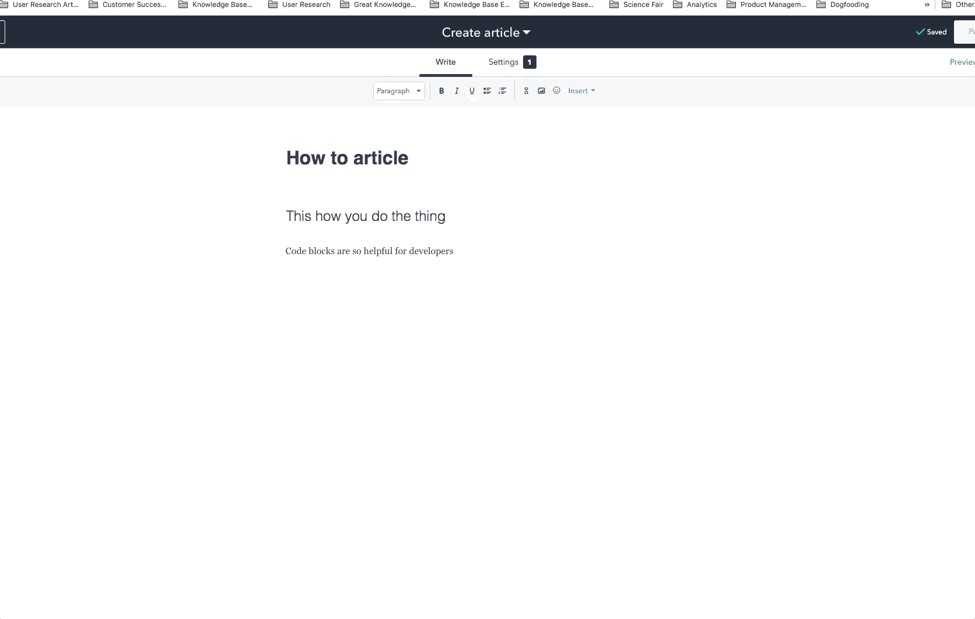Viewport: 975px width, 619px height.
Task: Open the Create article dropdown
Action: coord(486,33)
